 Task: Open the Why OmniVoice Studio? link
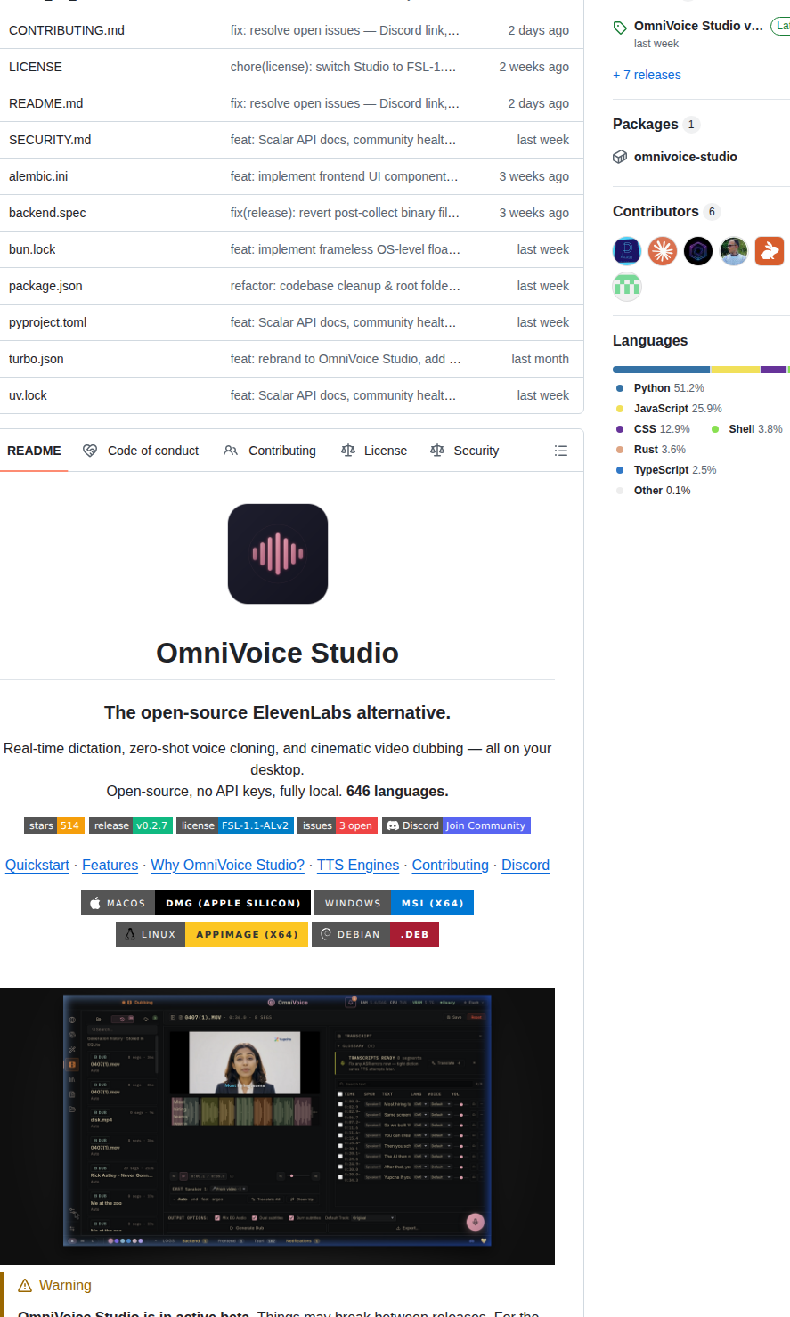click(x=228, y=865)
